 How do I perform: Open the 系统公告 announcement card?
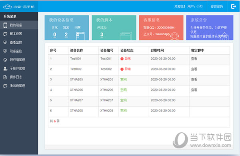[x=210, y=28]
